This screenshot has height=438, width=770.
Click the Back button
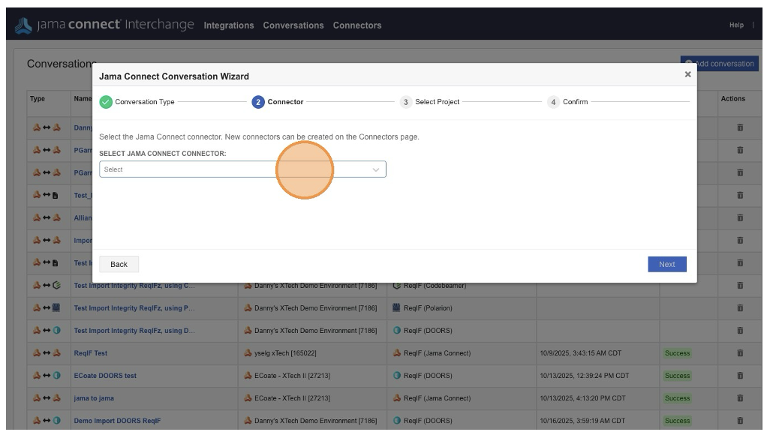click(x=119, y=264)
